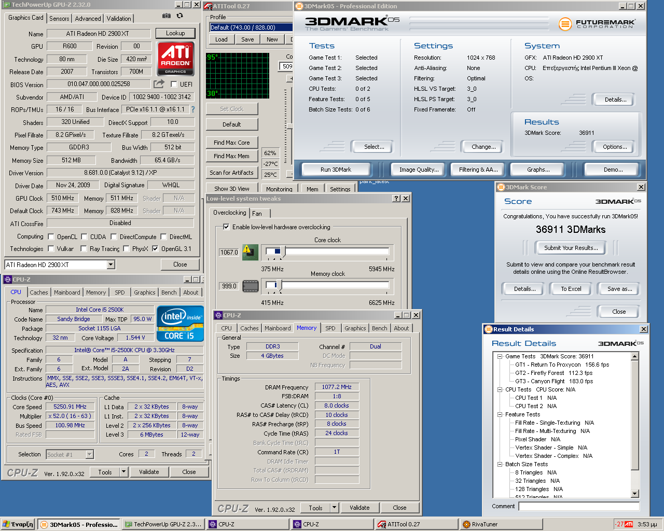
Task: Toggle the DirectCompute checkbox
Action: pyautogui.click(x=114, y=236)
